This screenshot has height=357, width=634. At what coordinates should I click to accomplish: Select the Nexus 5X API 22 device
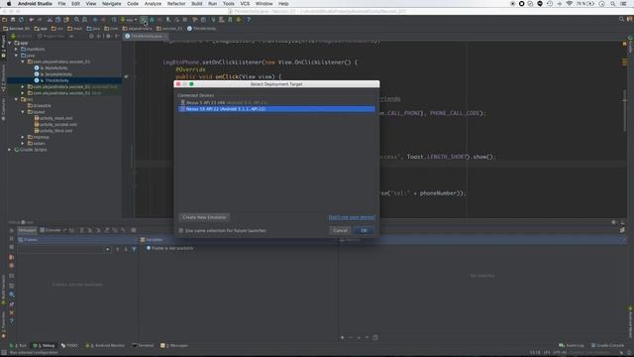coord(276,109)
